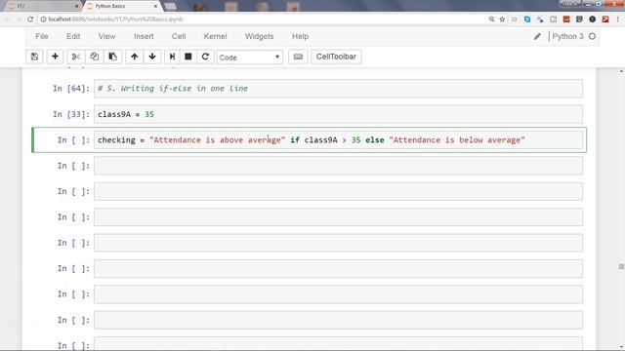Viewport: 625px width, 351px height.
Task: Close the YT/ browser tab
Action: tap(76, 6)
